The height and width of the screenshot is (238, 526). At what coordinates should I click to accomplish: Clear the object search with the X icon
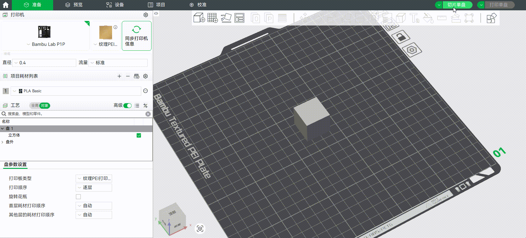tap(148, 114)
